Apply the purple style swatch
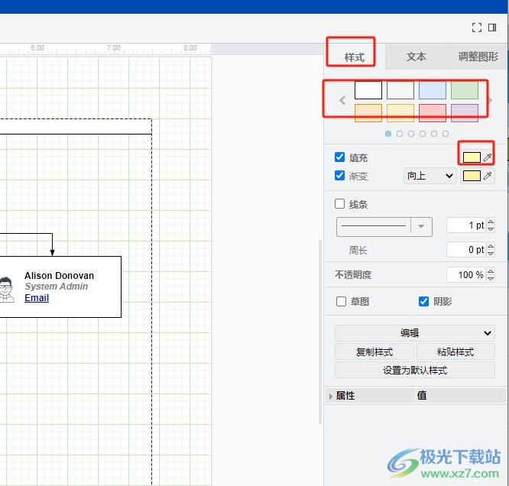Viewport: 509px width, 486px height. (x=465, y=113)
